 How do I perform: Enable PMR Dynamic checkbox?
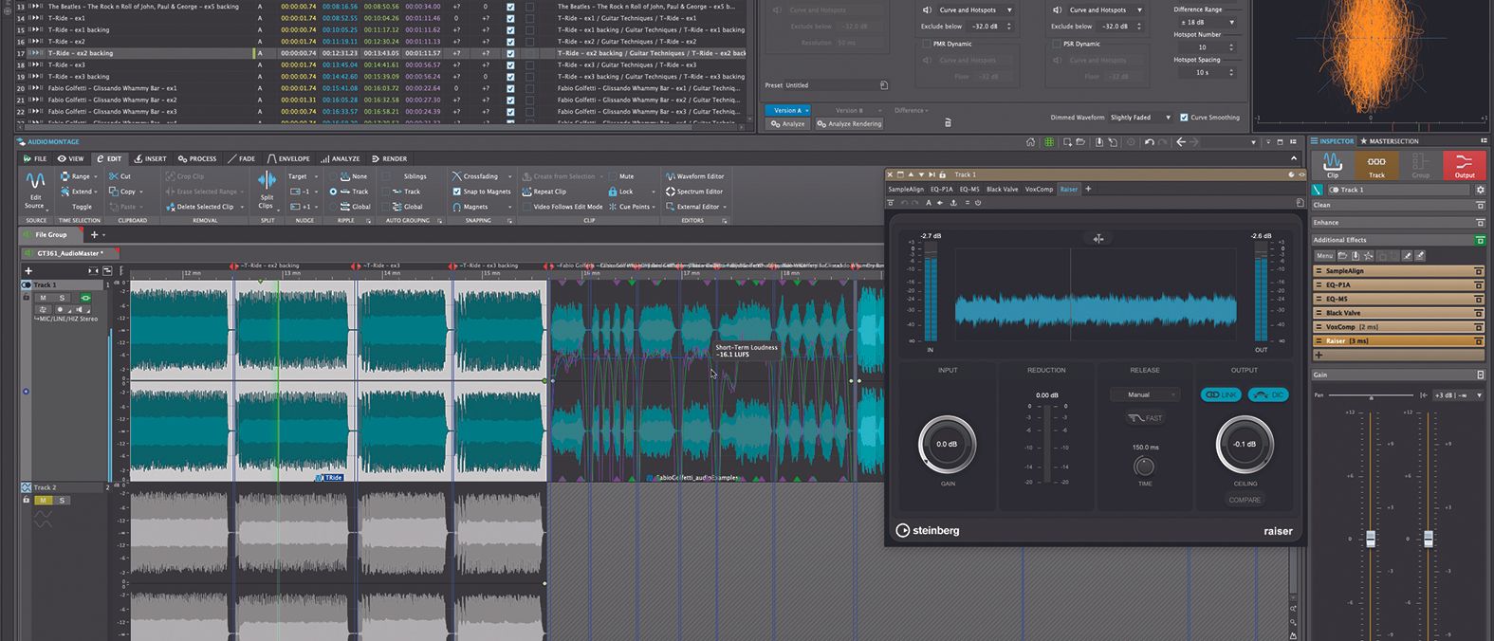pyautogui.click(x=926, y=44)
